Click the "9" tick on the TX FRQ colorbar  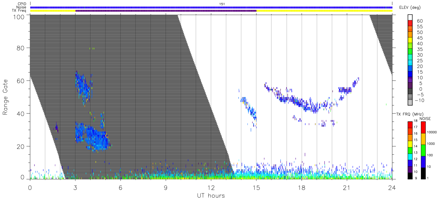(415, 178)
